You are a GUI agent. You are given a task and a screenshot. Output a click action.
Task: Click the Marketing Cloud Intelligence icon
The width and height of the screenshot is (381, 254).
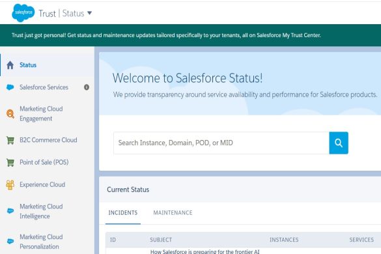(10, 211)
